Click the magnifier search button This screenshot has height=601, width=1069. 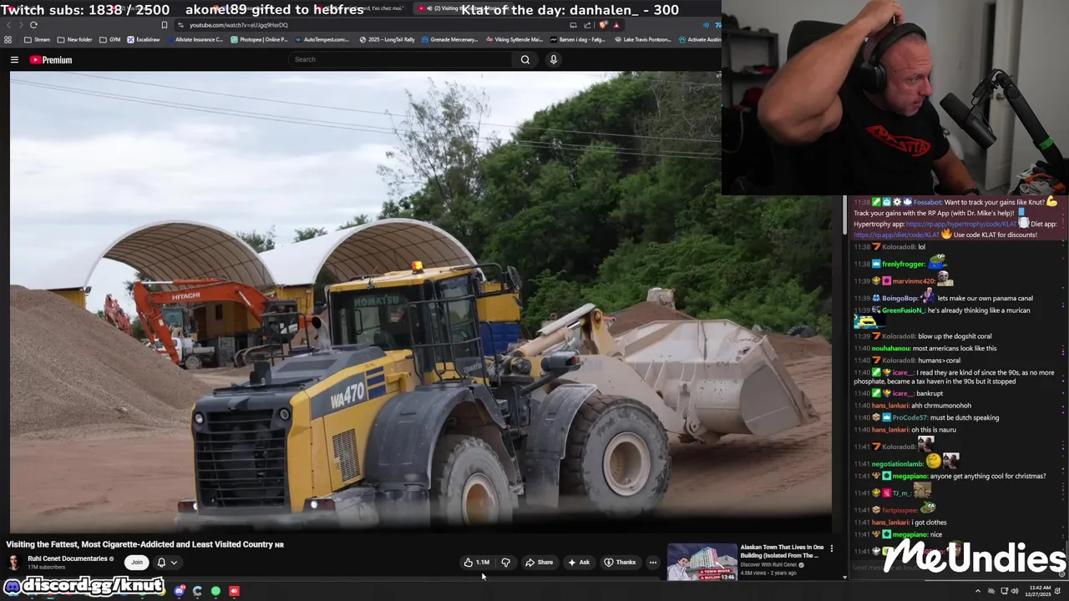coord(525,59)
